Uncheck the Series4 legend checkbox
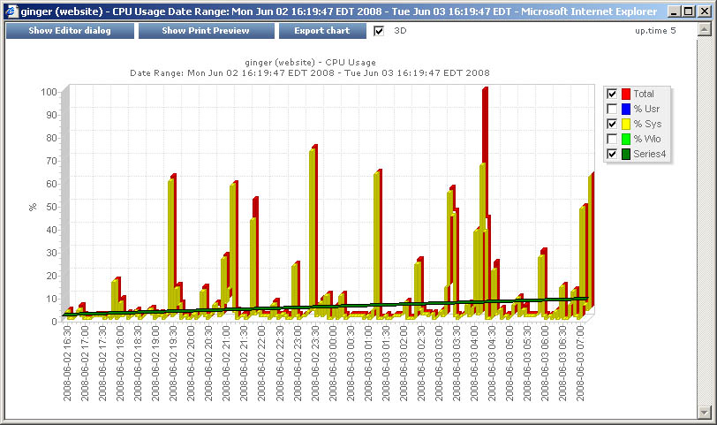 [612, 154]
